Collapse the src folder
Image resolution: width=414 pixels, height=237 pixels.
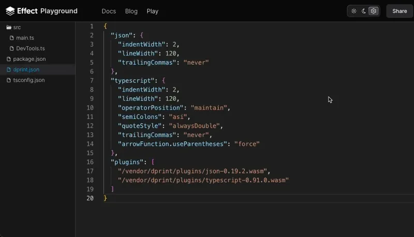pyautogui.click(x=17, y=27)
